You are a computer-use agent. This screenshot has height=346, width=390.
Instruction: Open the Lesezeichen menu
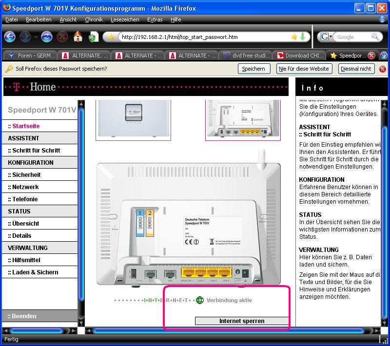[x=125, y=19]
